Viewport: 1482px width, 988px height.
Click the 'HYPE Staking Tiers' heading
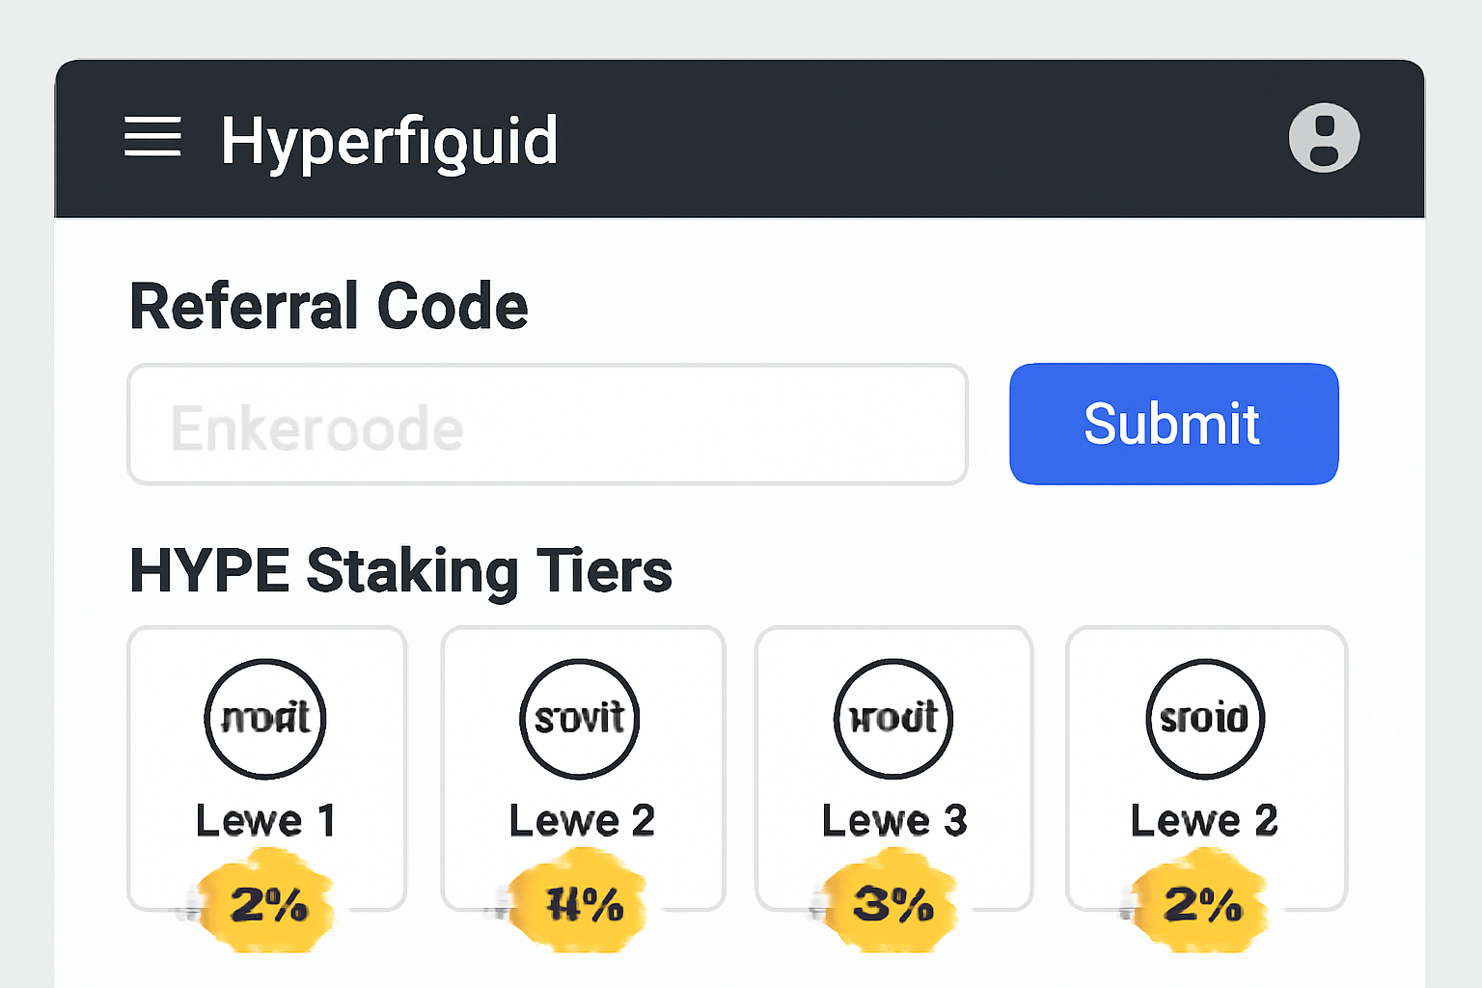tap(401, 570)
